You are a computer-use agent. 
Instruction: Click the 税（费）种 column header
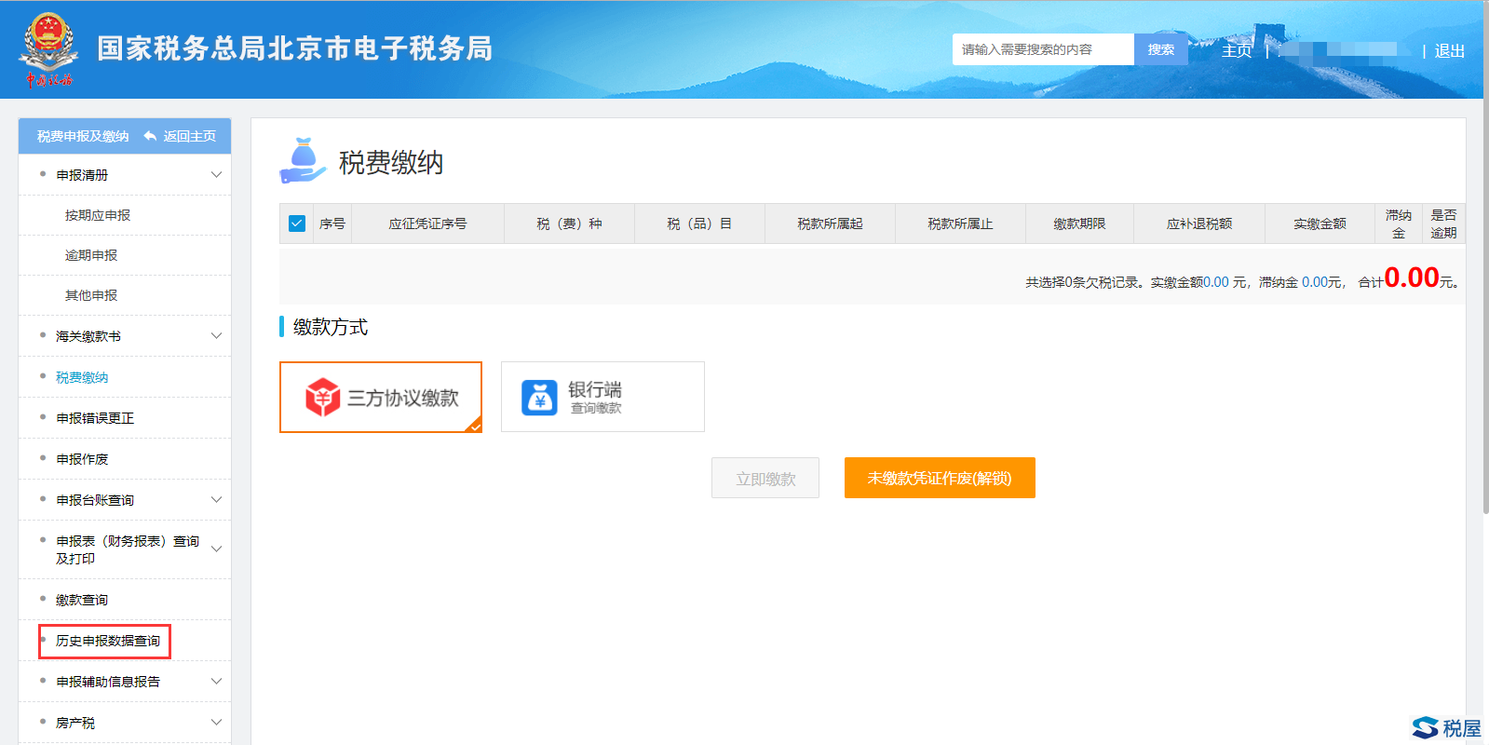pyautogui.click(x=569, y=223)
